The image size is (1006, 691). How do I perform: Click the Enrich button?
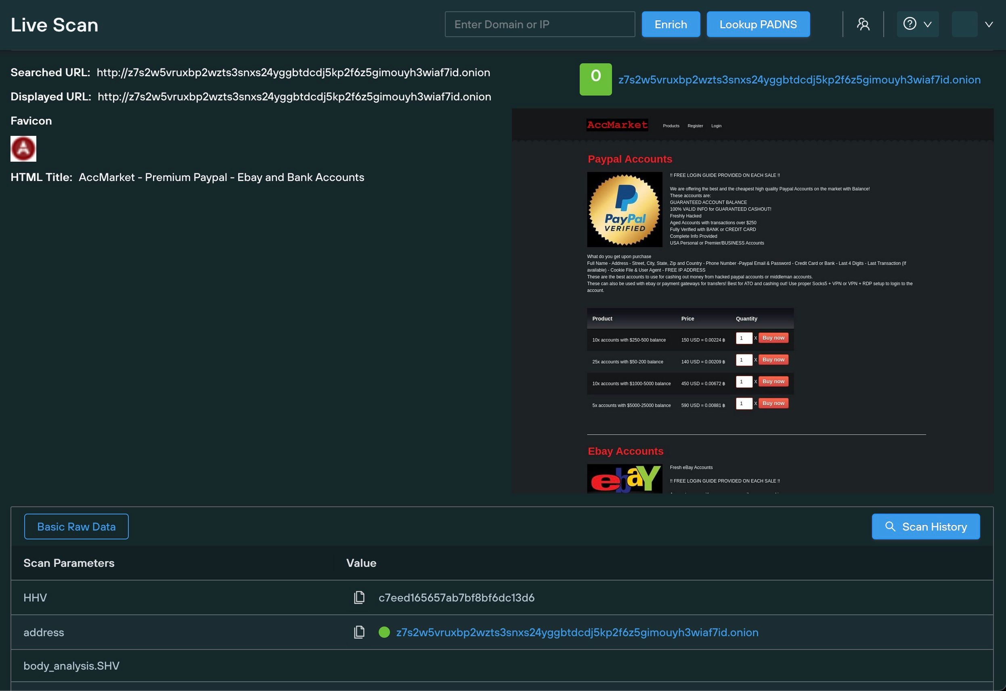click(x=671, y=24)
